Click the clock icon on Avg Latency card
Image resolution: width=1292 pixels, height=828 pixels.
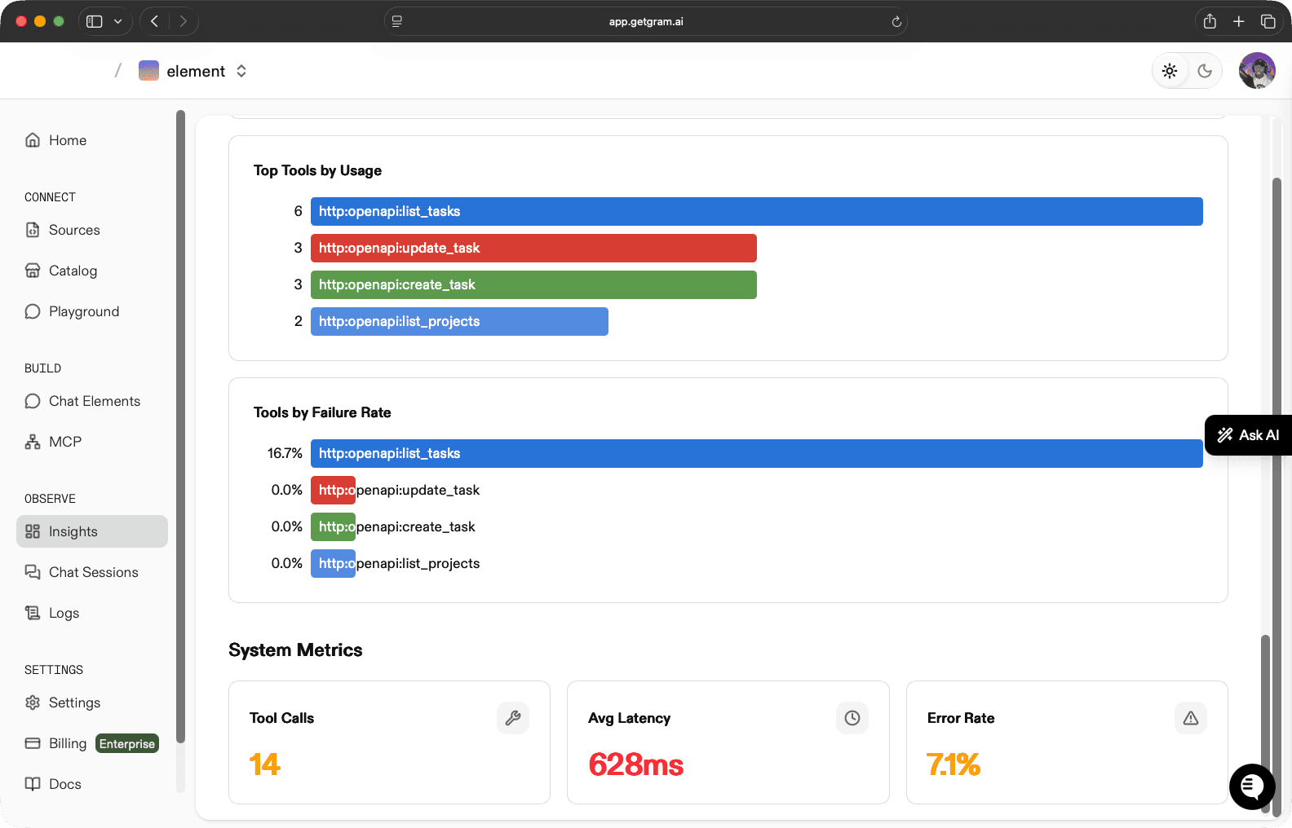852,718
